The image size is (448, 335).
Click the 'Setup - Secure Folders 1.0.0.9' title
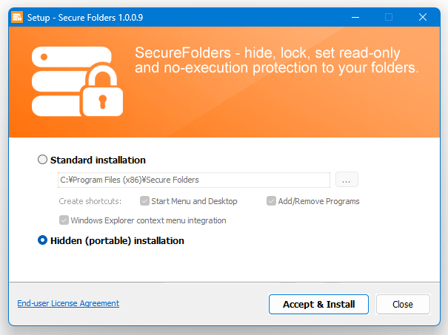tap(85, 18)
